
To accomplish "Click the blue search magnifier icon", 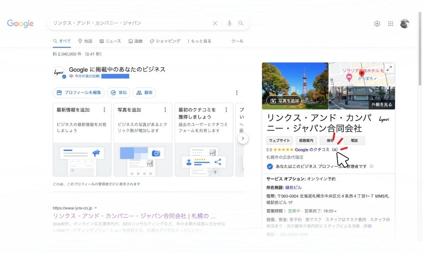I will point(241,23).
